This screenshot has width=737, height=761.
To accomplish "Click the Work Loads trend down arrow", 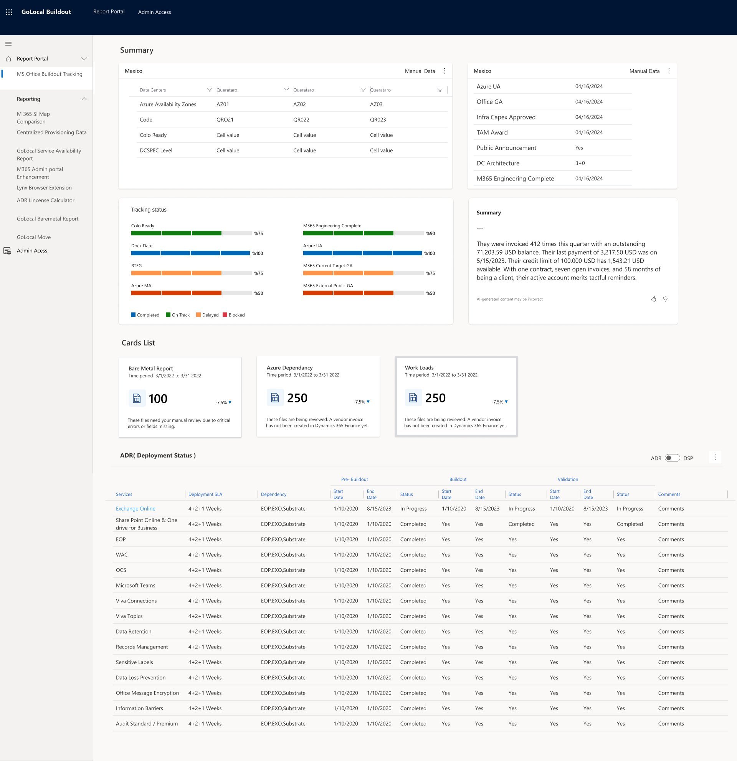I will (x=506, y=402).
